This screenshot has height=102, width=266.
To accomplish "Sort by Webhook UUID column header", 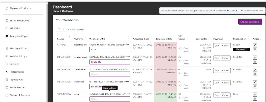I will click(x=110, y=39).
